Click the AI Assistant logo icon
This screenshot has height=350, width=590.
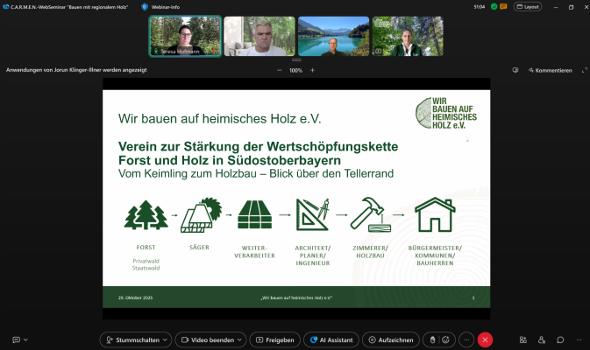click(x=314, y=339)
